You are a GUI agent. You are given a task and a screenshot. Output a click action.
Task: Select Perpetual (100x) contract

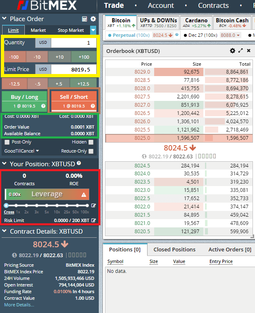click(129, 35)
